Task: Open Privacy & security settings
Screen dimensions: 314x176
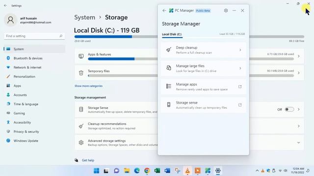Action: click(x=34, y=132)
